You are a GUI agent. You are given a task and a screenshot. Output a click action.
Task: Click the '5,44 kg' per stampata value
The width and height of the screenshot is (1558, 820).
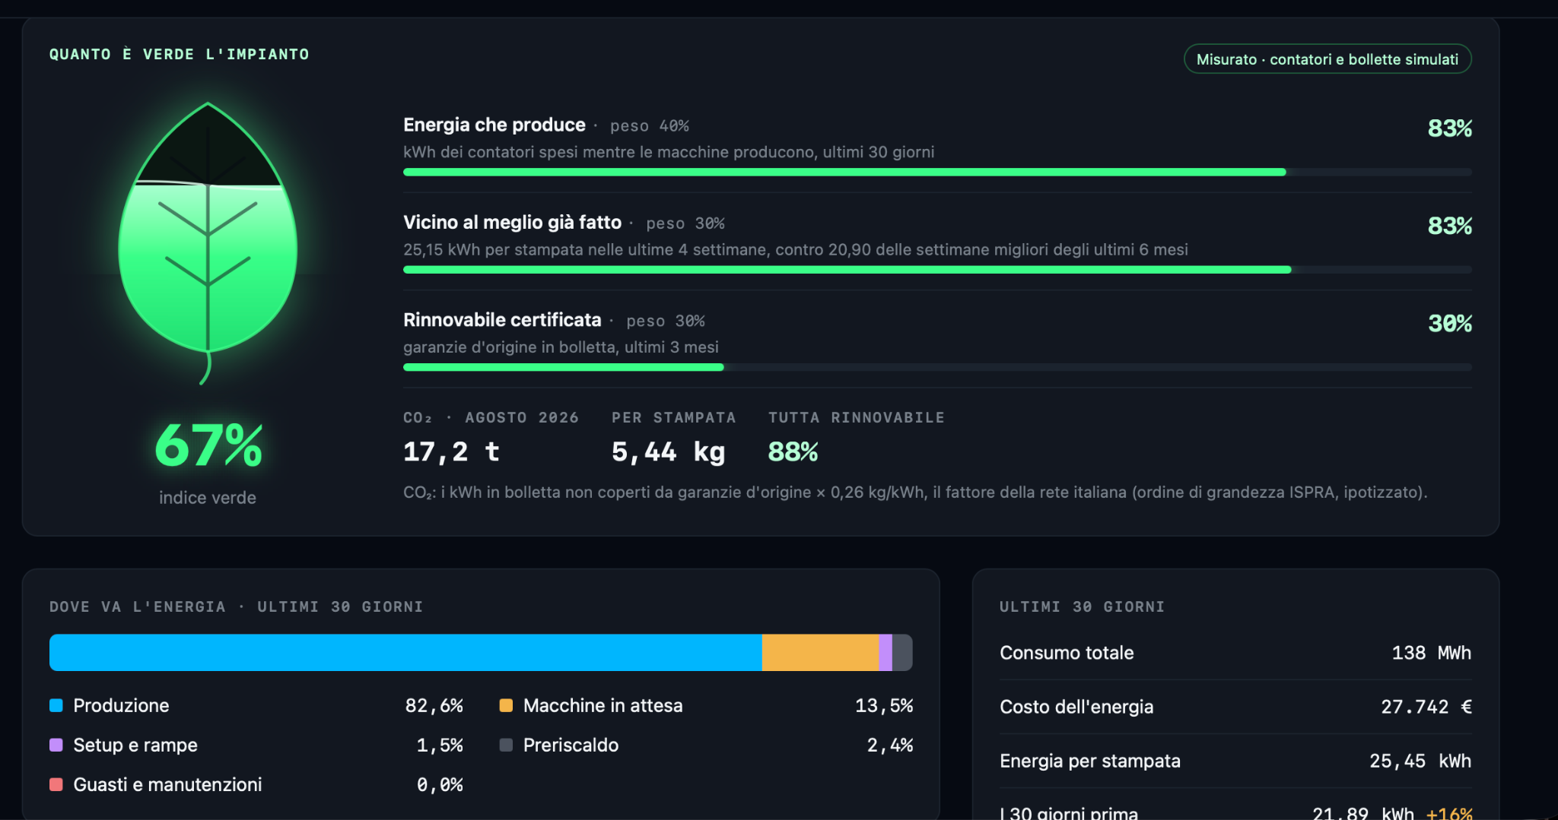(669, 452)
